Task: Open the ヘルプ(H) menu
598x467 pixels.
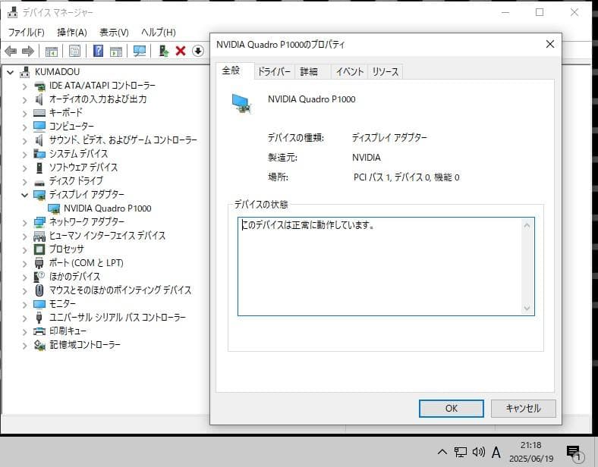Action: pyautogui.click(x=159, y=33)
